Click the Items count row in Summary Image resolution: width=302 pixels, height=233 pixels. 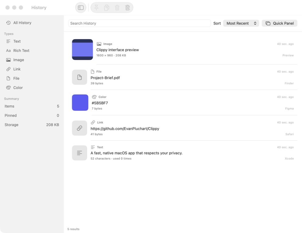tap(32, 106)
